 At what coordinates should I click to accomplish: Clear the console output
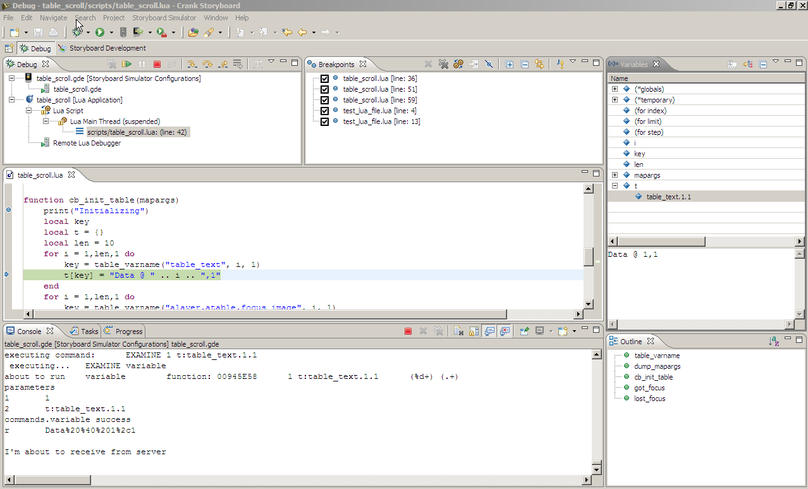point(459,331)
